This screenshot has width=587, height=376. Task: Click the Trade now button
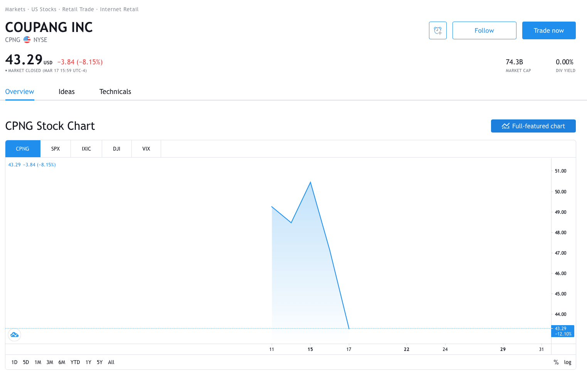(x=549, y=30)
